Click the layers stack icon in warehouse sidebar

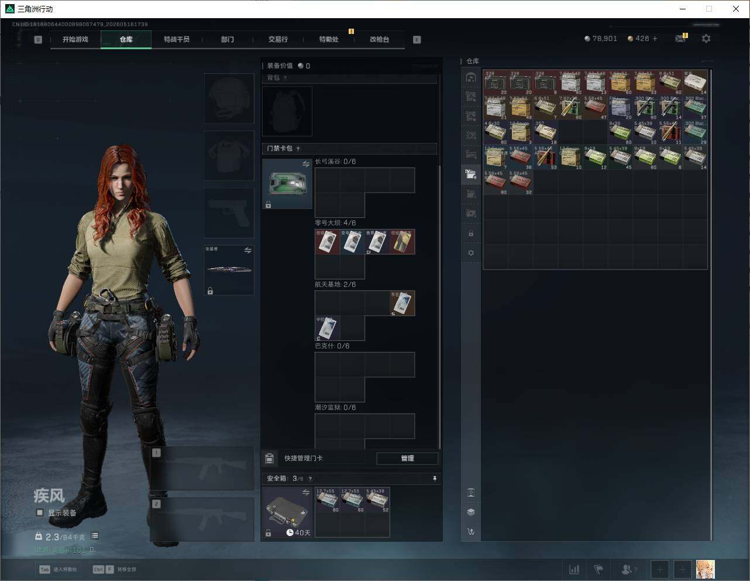[471, 512]
